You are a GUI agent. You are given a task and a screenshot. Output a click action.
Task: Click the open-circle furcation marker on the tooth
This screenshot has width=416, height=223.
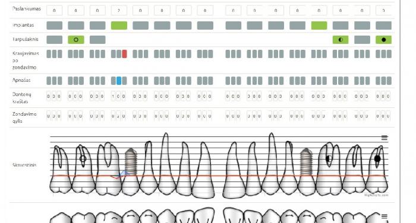(x=83, y=159)
